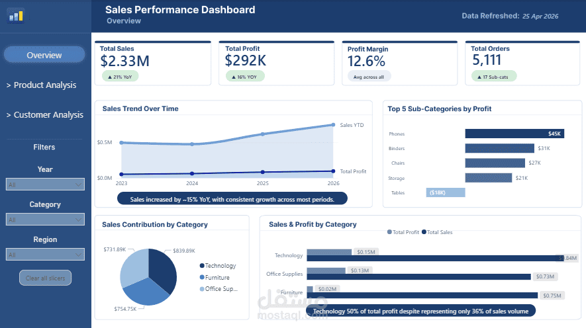Click the $754.75K pie label
The width and height of the screenshot is (586, 328).
tap(125, 309)
